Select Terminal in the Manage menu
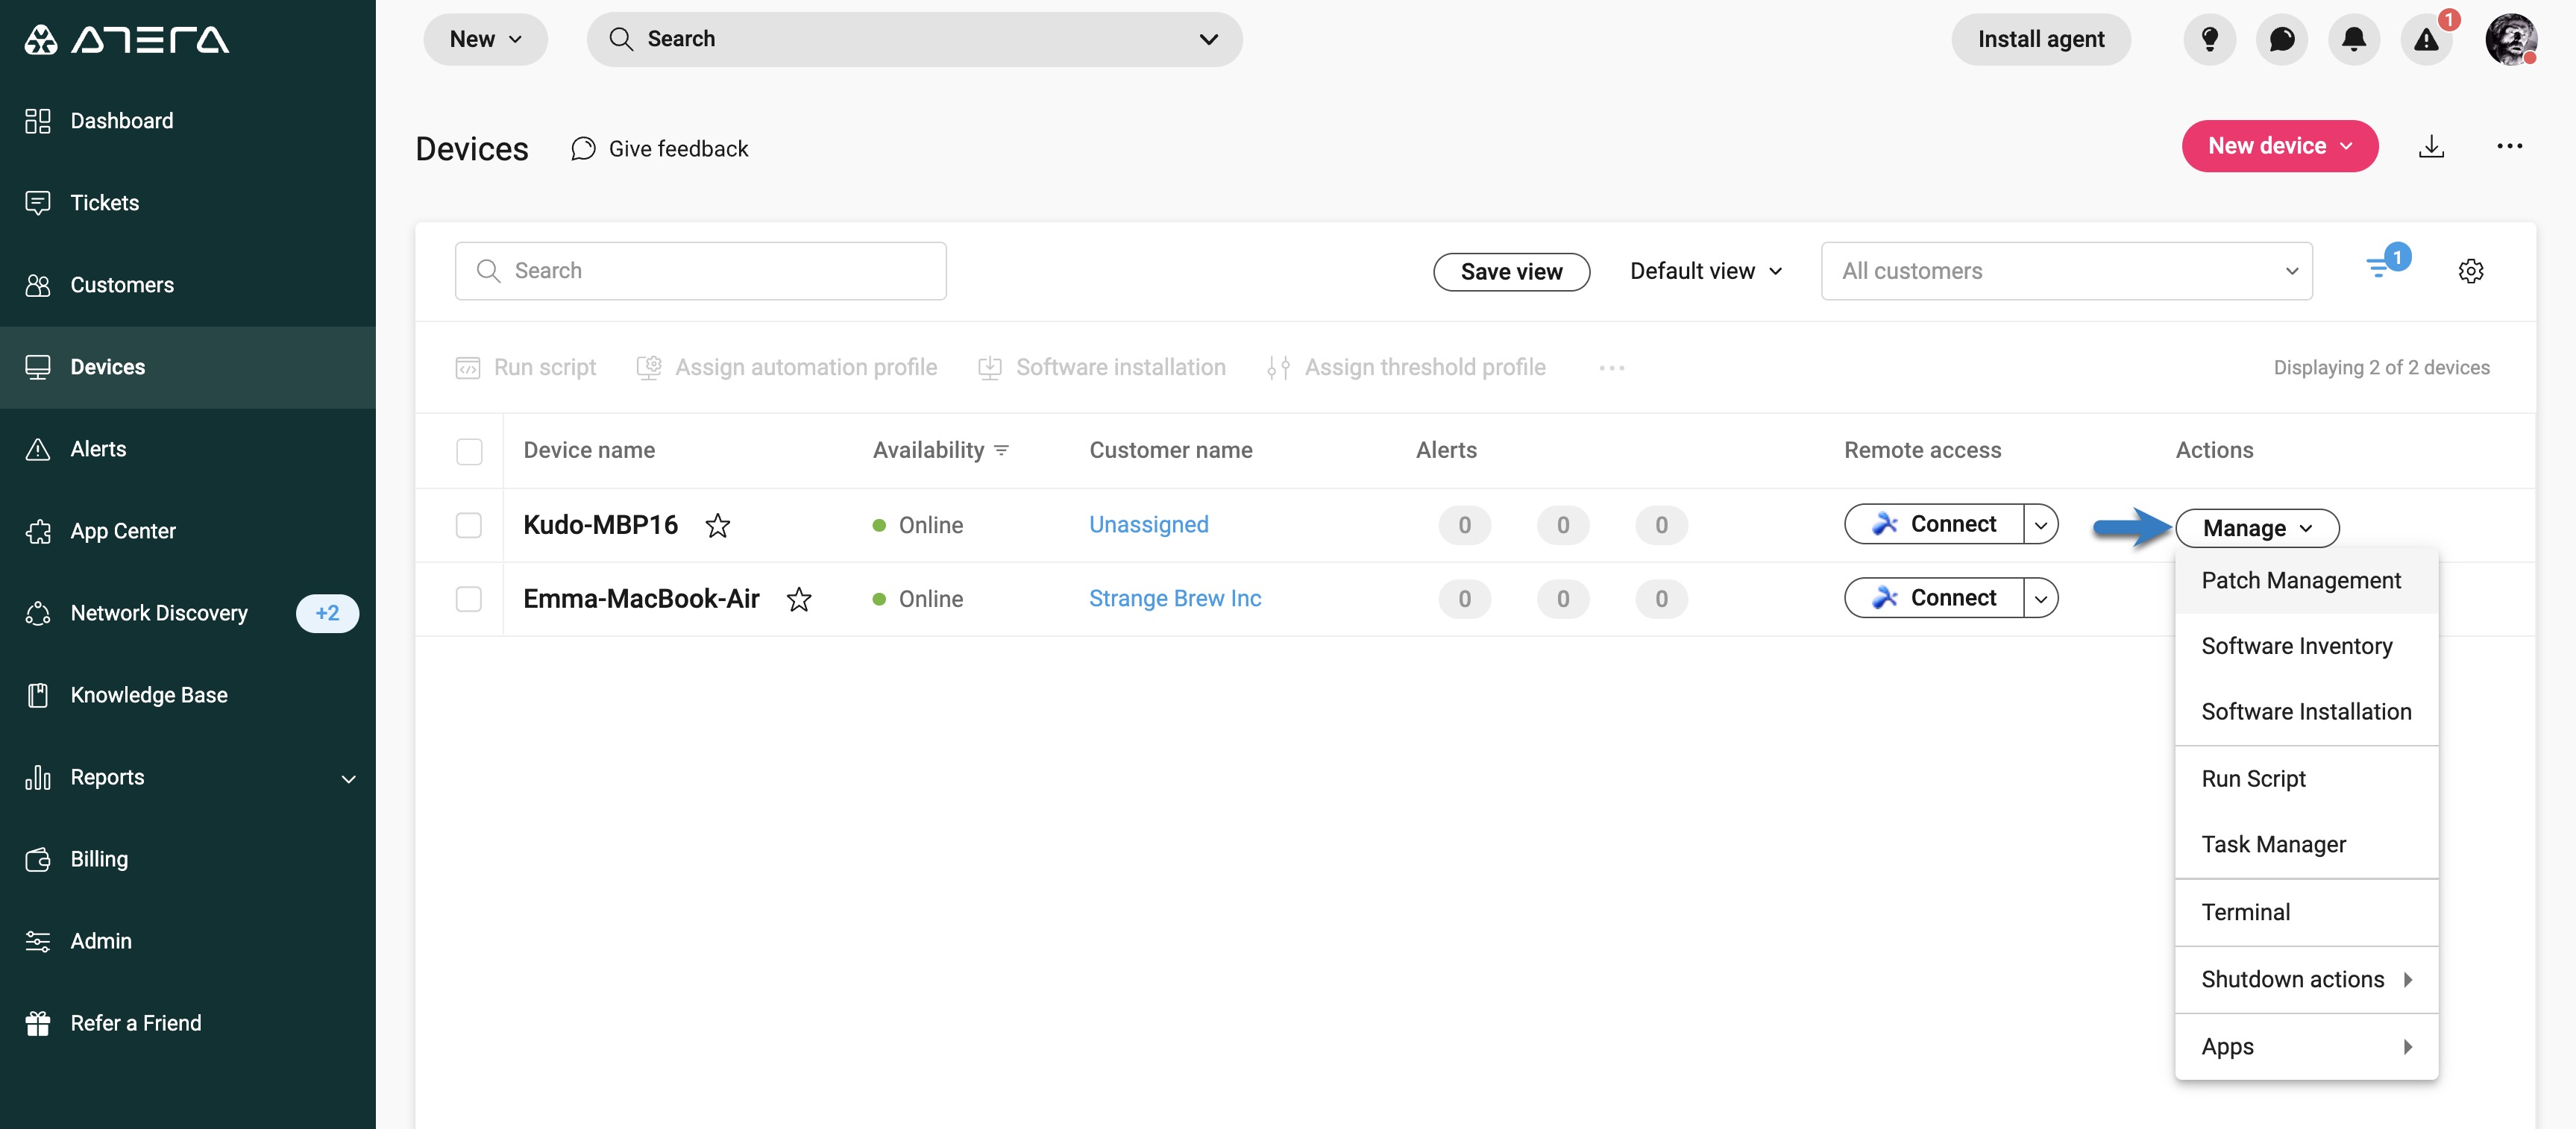 [x=2245, y=912]
